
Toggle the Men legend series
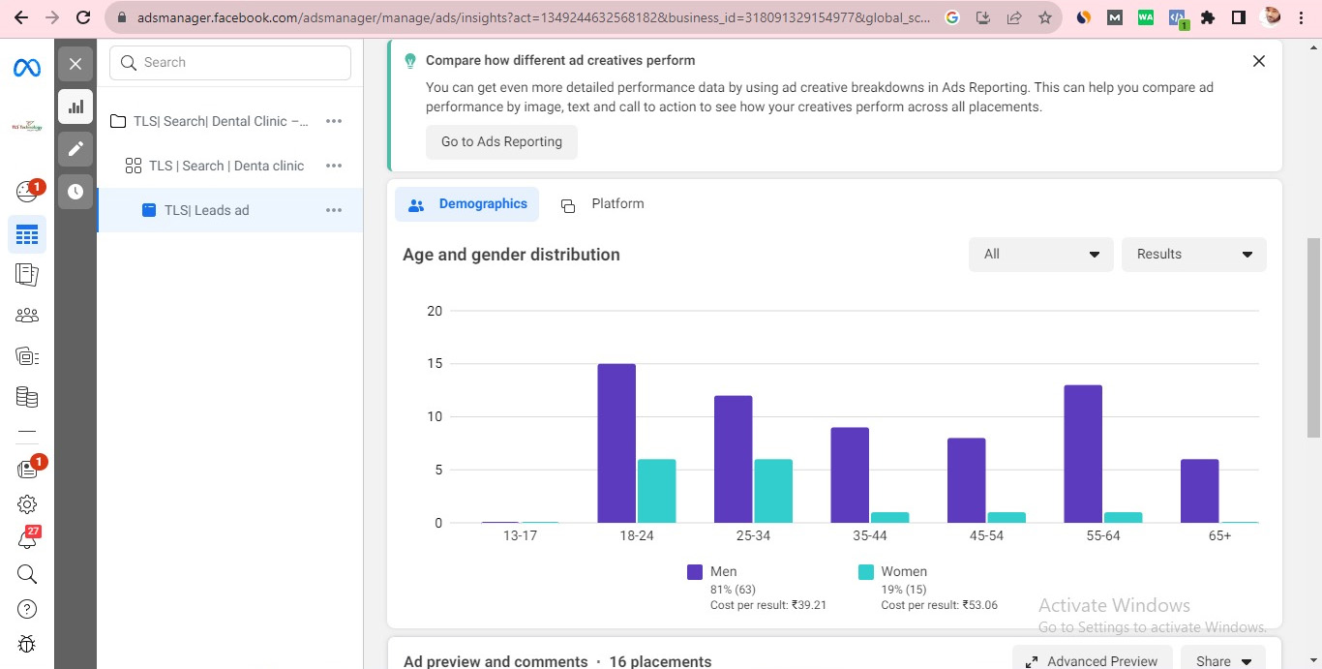[x=712, y=572]
